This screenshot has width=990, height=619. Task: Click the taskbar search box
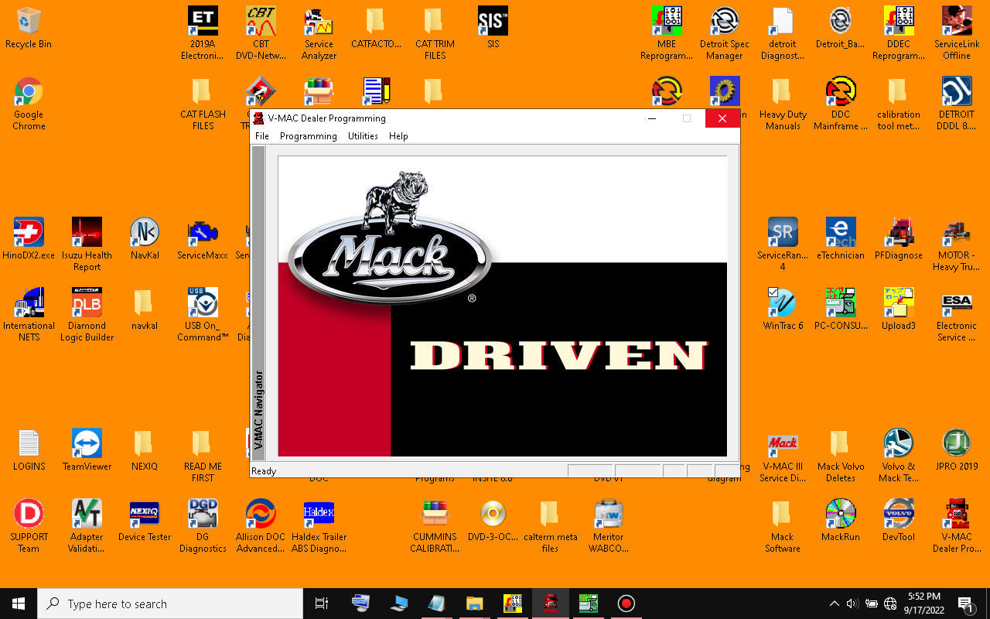pos(170,604)
